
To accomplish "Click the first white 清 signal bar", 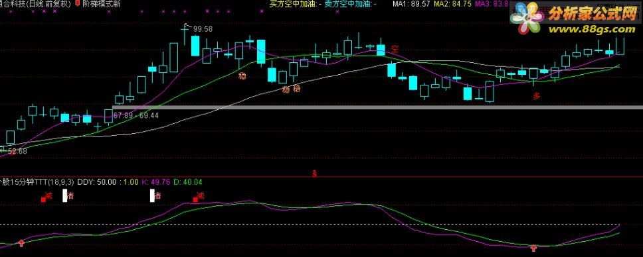I will [65, 195].
